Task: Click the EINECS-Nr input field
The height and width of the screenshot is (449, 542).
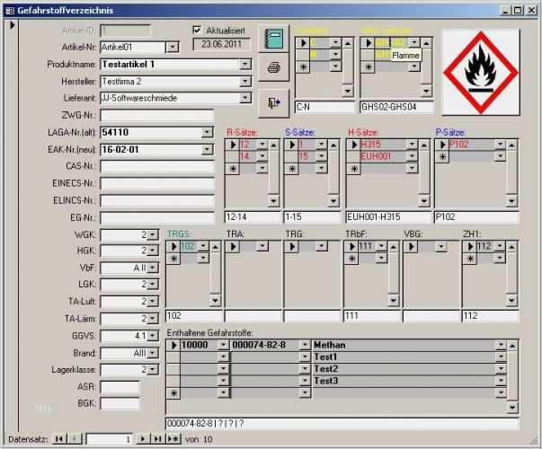Action: [157, 183]
